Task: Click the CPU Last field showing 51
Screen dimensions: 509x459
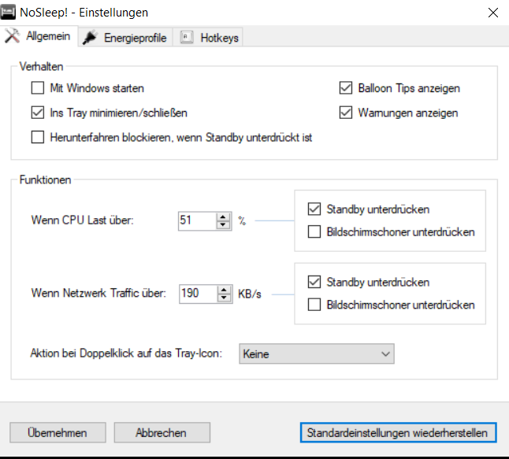Action: tap(197, 221)
